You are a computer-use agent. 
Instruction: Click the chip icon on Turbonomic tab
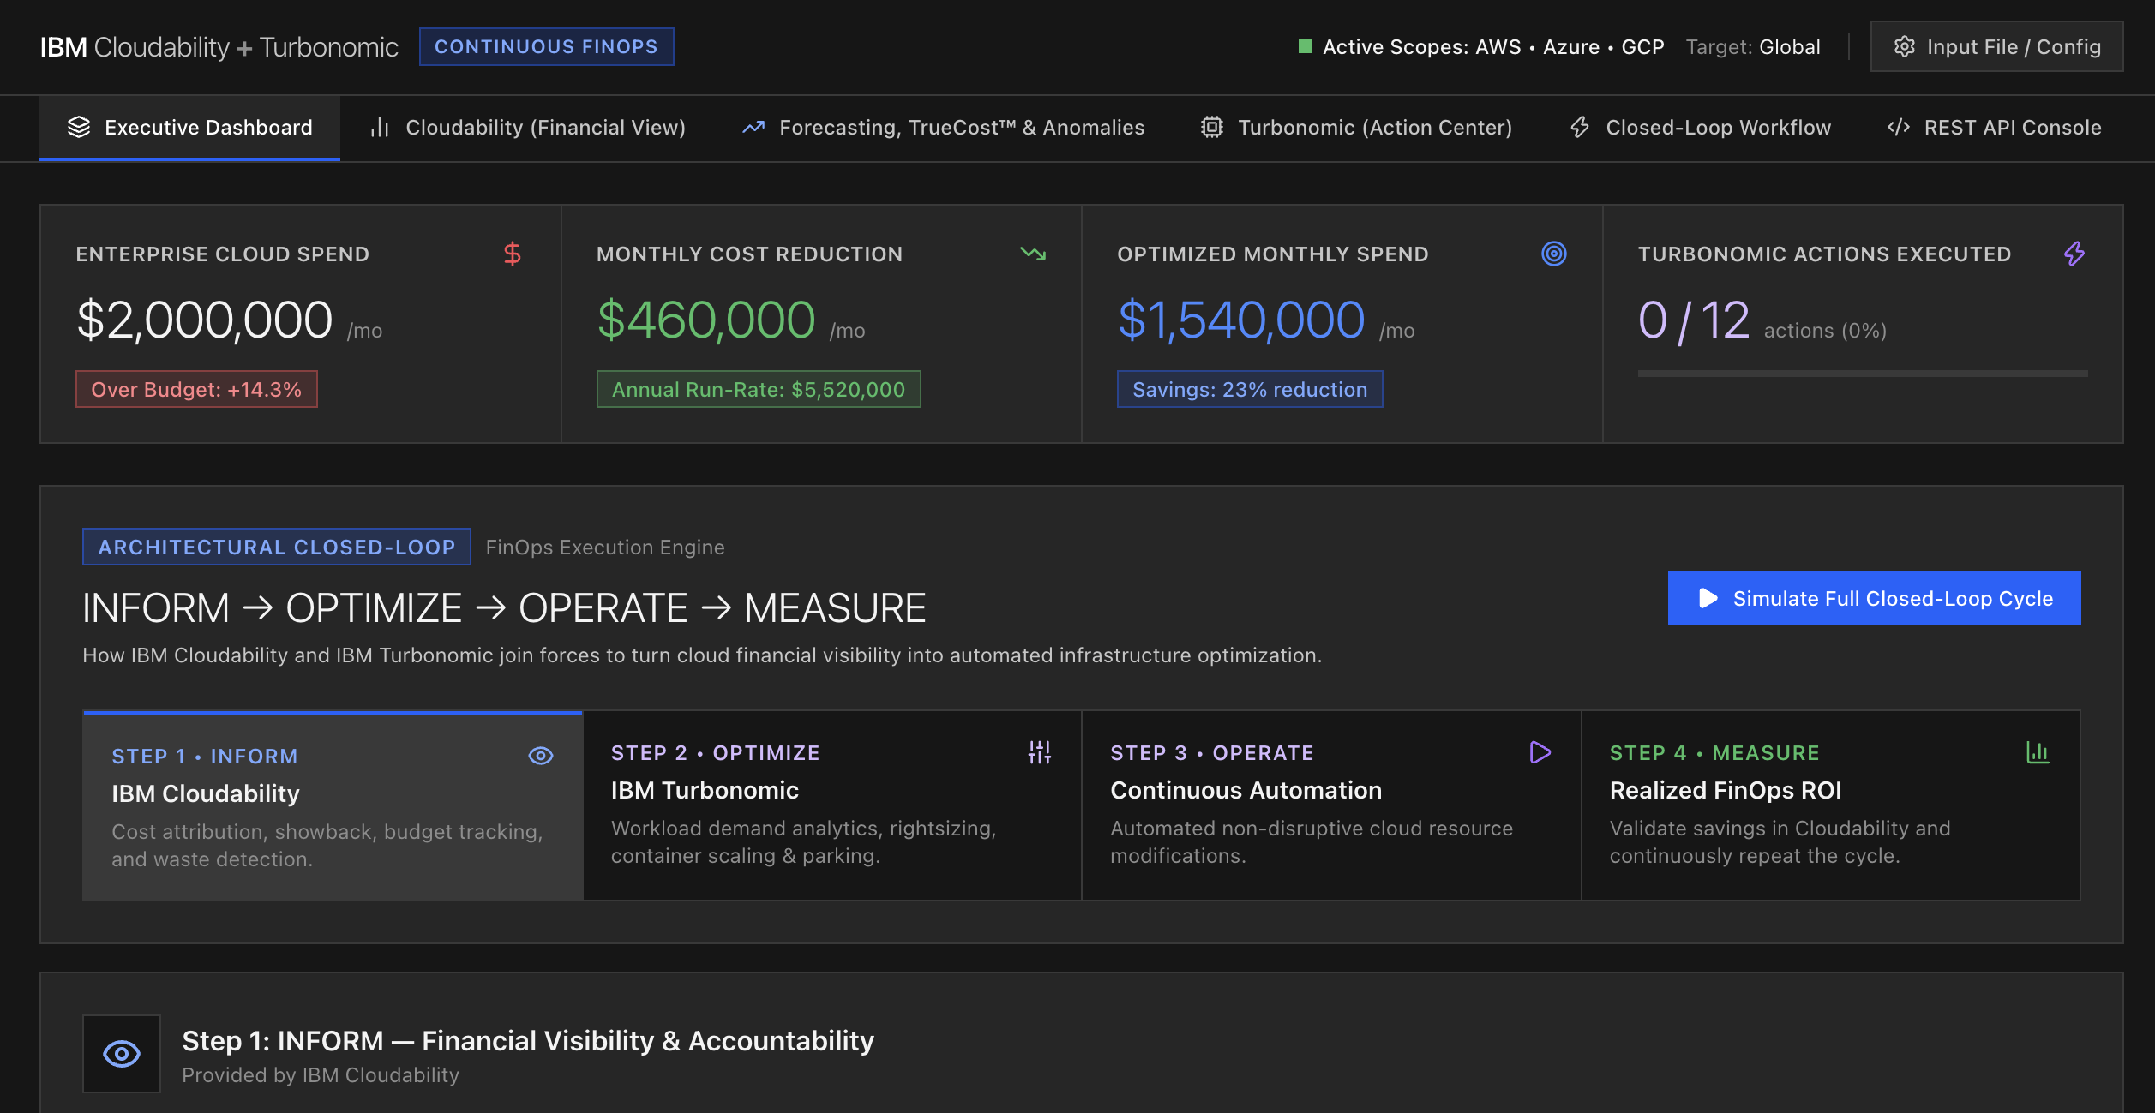pyautogui.click(x=1212, y=128)
